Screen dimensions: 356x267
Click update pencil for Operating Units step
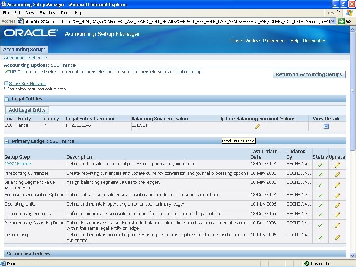337,205
